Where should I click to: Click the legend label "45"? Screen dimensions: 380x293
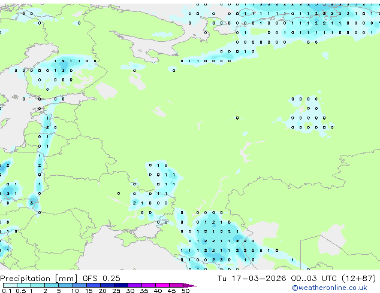pyautogui.click(x=171, y=291)
